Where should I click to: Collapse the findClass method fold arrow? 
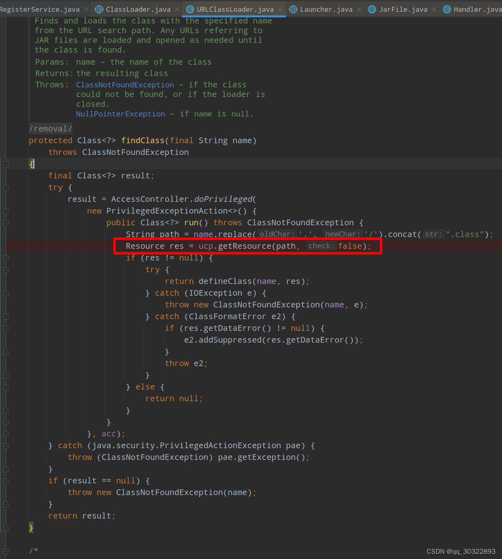[6, 164]
